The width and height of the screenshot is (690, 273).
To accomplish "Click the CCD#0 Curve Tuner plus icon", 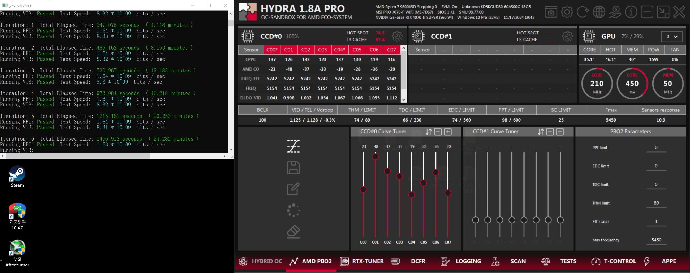I will (x=448, y=132).
